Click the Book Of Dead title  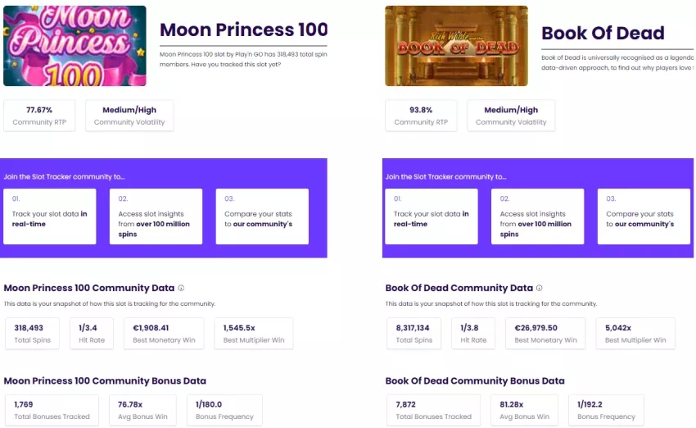click(603, 33)
